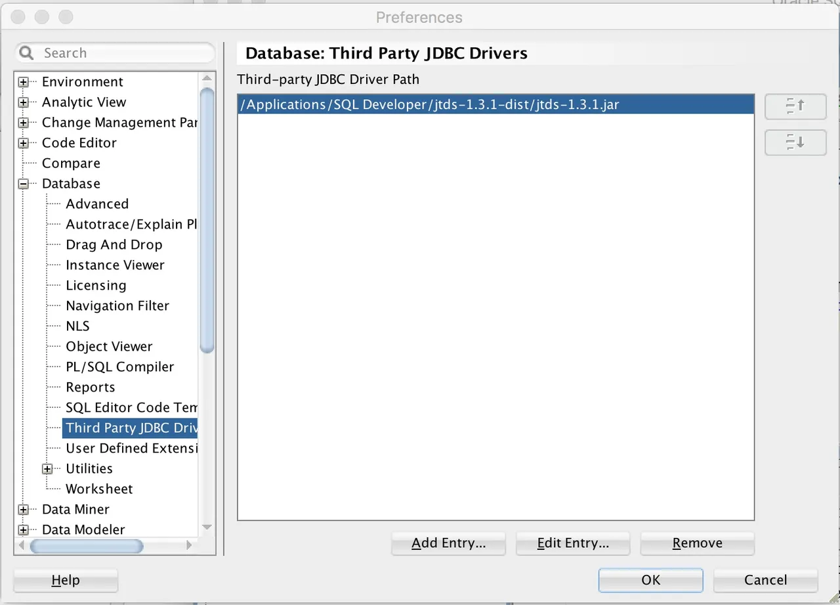Move the selected driver entry up

(795, 106)
